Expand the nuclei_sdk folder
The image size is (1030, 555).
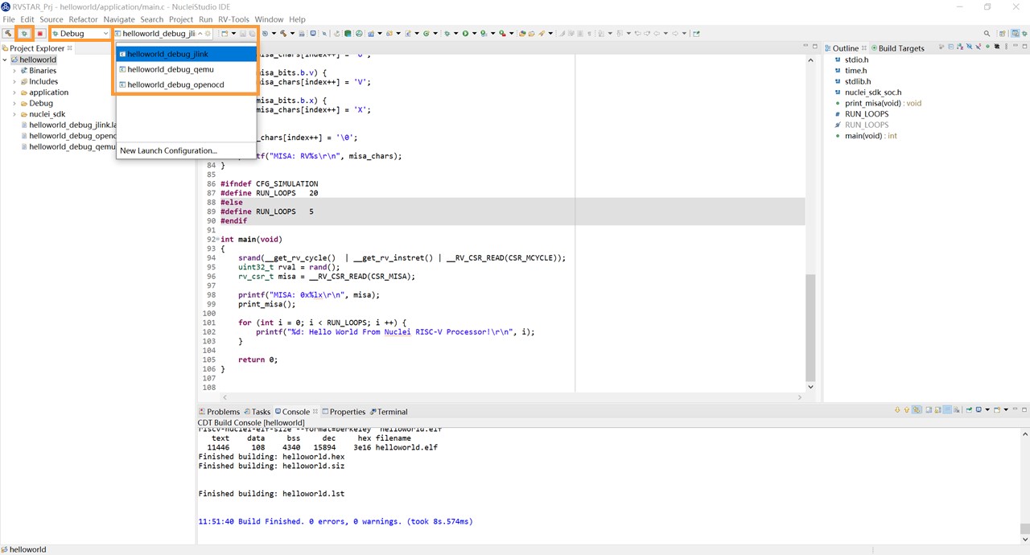pyautogui.click(x=14, y=114)
